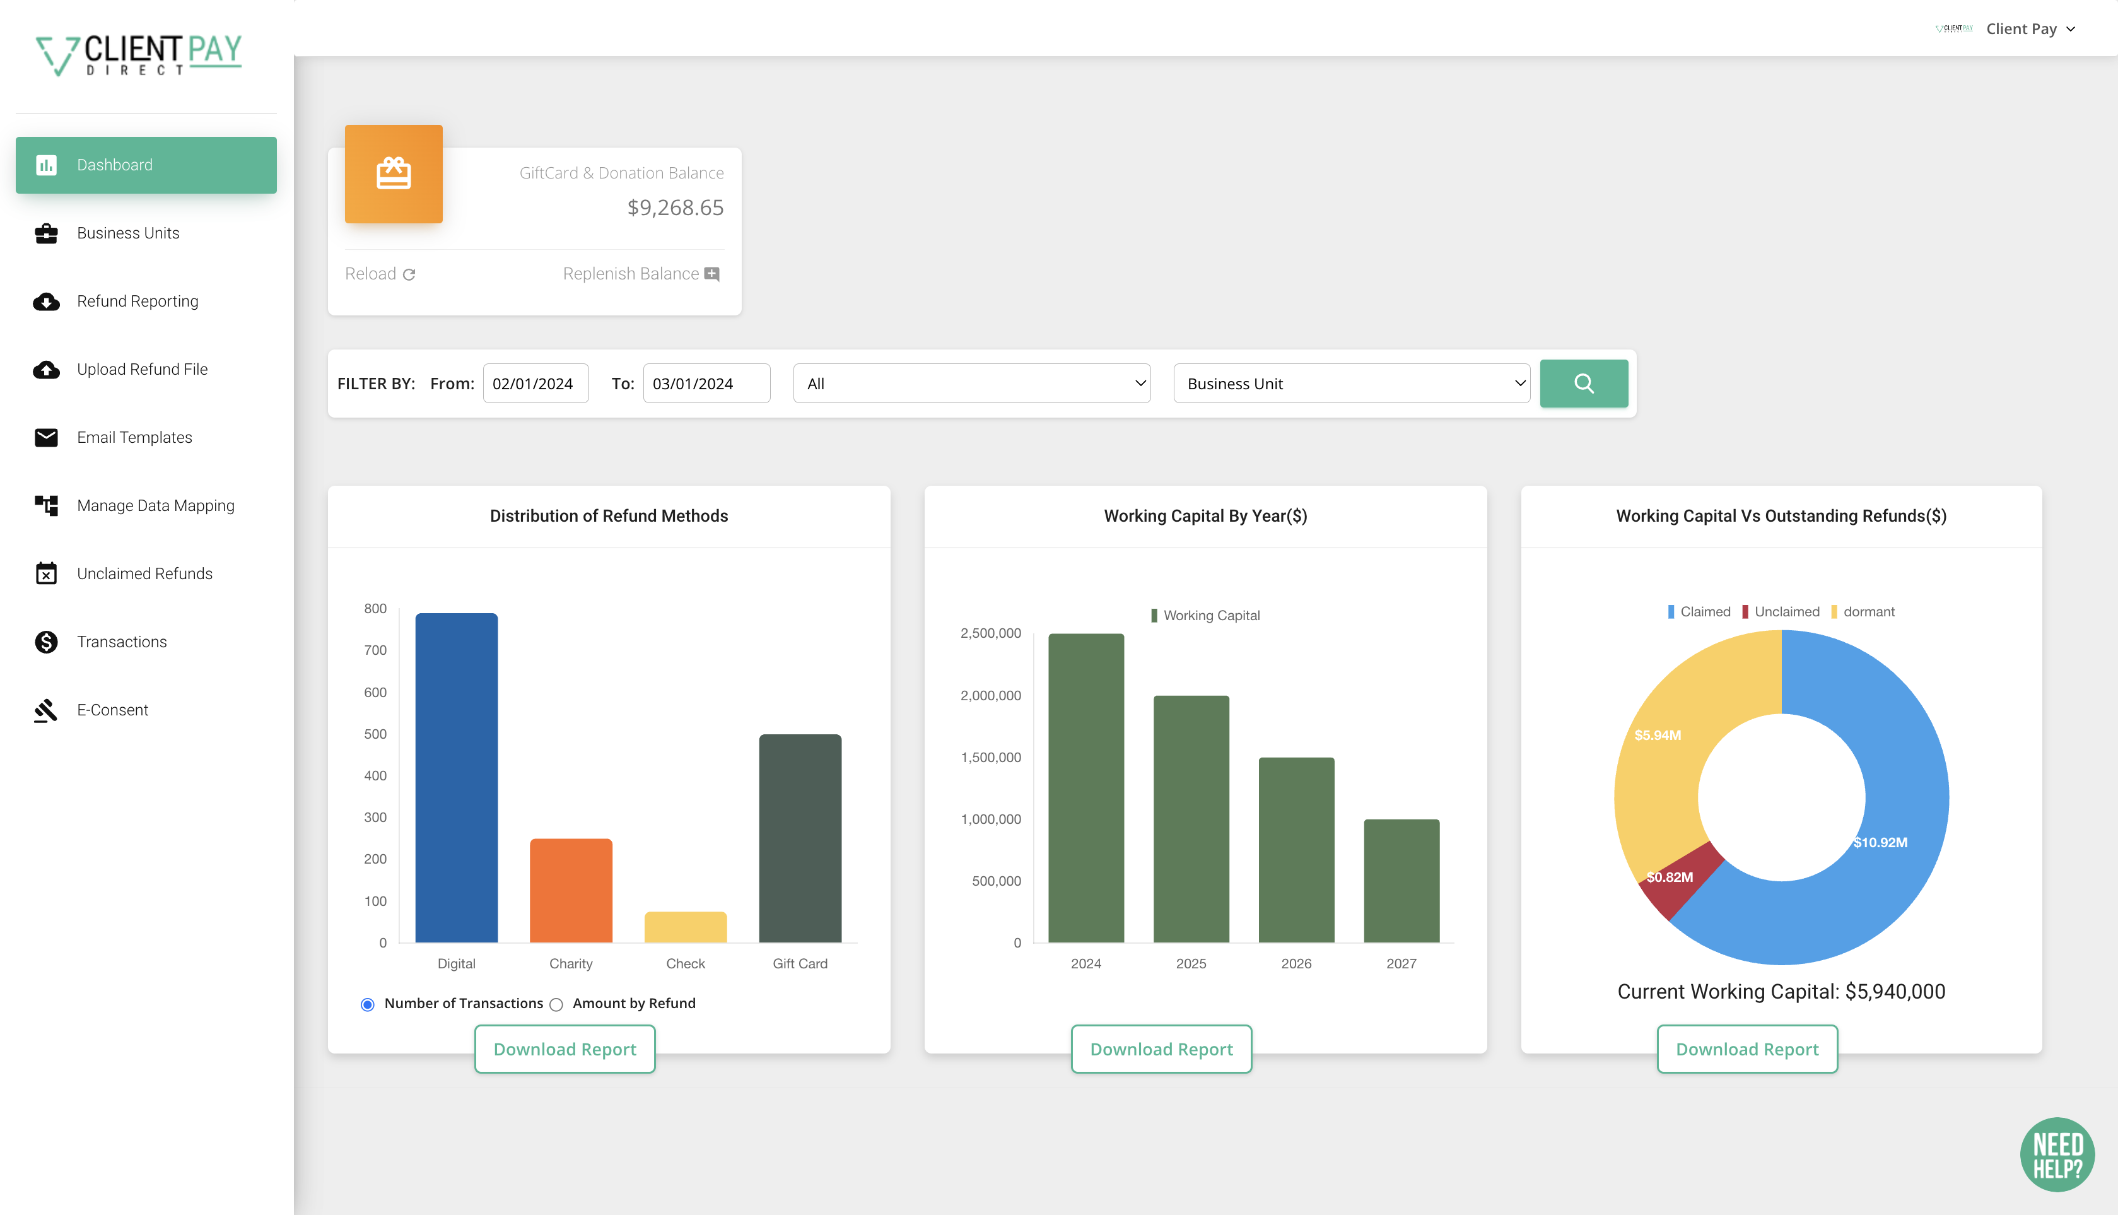Download Working Capital Vs Outstanding Refunds report
Image resolution: width=2118 pixels, height=1215 pixels.
point(1746,1049)
